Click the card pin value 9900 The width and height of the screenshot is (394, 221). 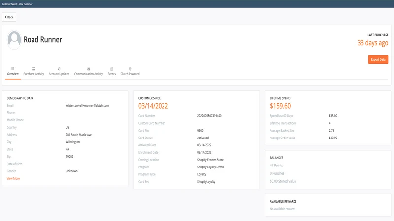coord(200,131)
